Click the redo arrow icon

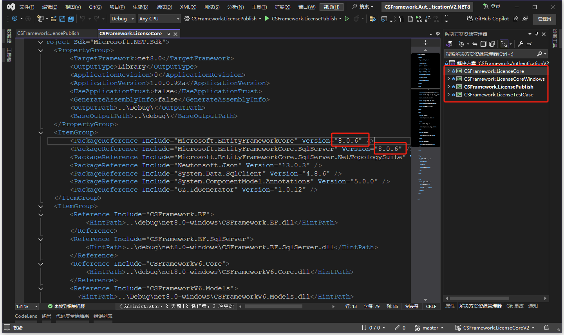point(96,18)
